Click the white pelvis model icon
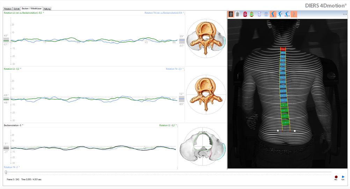The height and width of the screenshot is (189, 350). [259, 14]
